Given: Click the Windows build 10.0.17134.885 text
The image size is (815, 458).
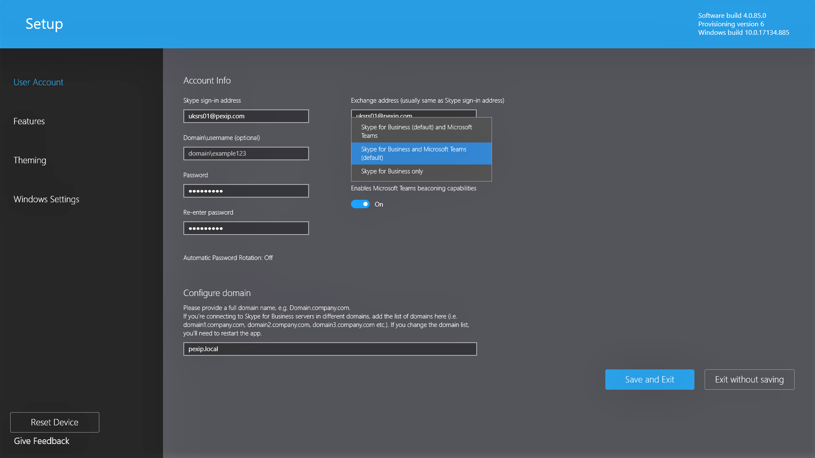Looking at the screenshot, I should pos(744,33).
